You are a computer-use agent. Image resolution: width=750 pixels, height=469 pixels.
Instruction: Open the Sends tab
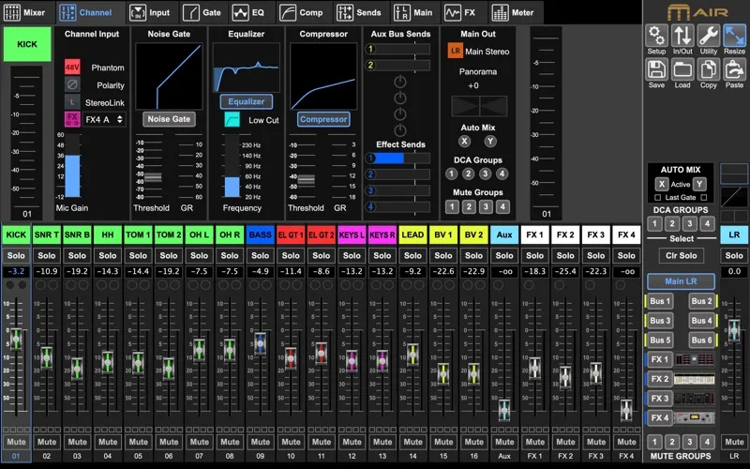click(x=359, y=12)
